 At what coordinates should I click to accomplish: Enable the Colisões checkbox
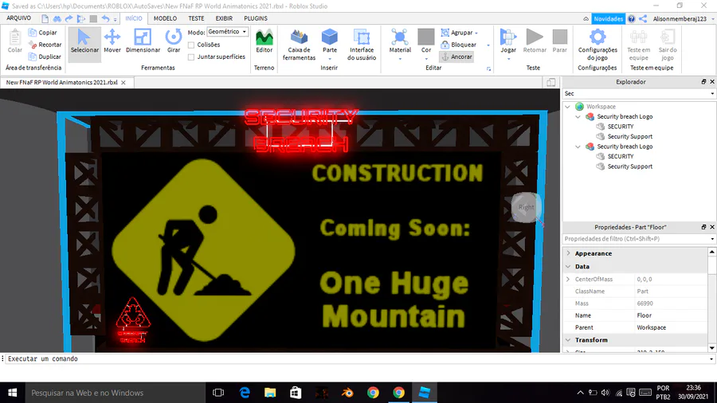[191, 45]
